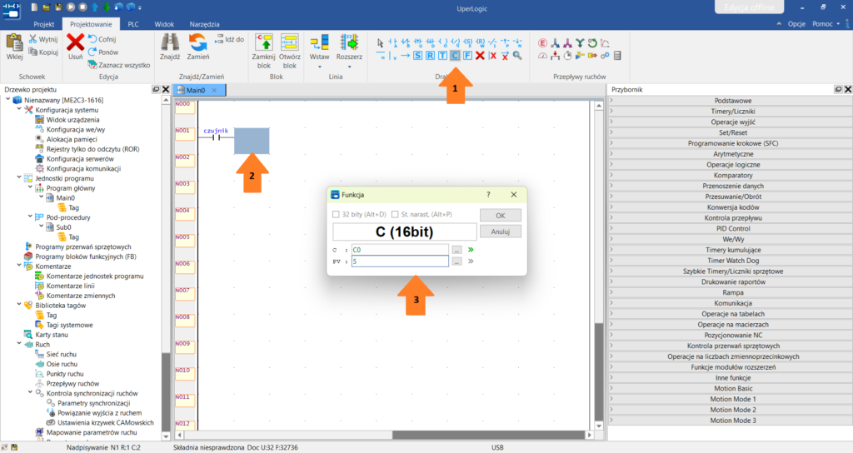
Task: Click the blue upload arrow icon
Action: [x=95, y=7]
